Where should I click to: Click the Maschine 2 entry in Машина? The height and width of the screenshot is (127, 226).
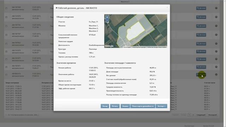tap(93, 28)
